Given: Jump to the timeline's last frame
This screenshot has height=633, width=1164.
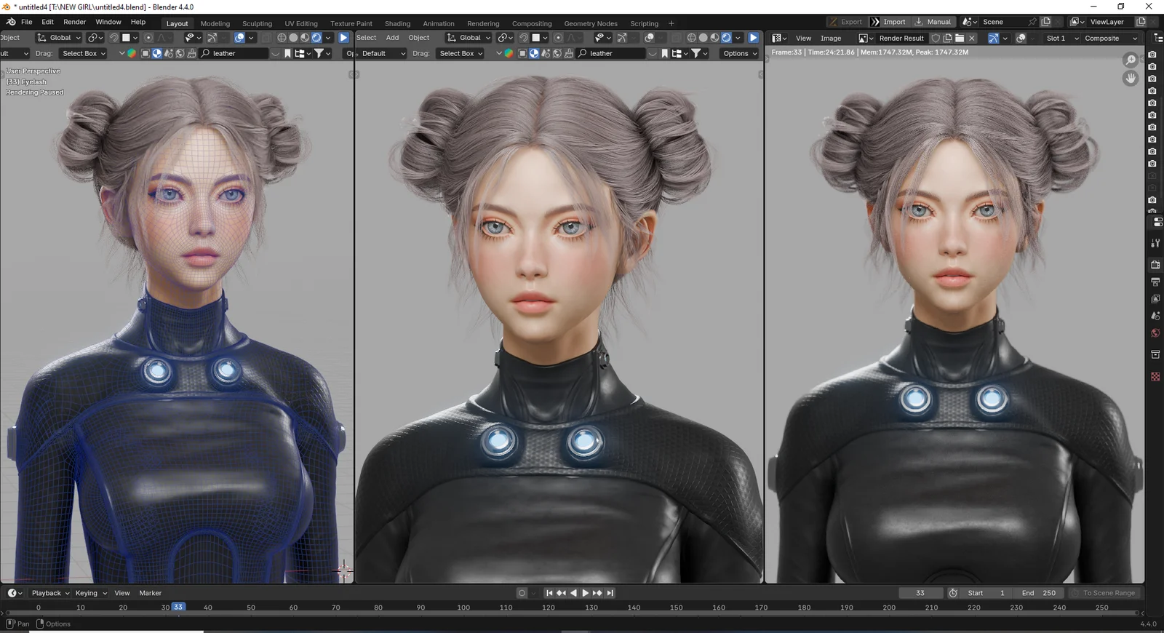Looking at the screenshot, I should click(x=610, y=593).
